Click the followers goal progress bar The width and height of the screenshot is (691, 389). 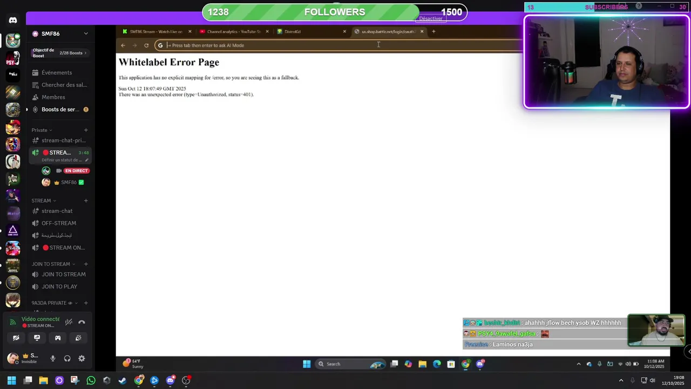[x=335, y=12]
